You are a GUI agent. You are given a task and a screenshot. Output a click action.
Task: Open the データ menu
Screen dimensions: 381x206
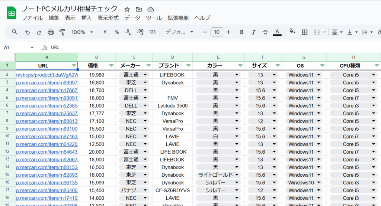(132, 18)
